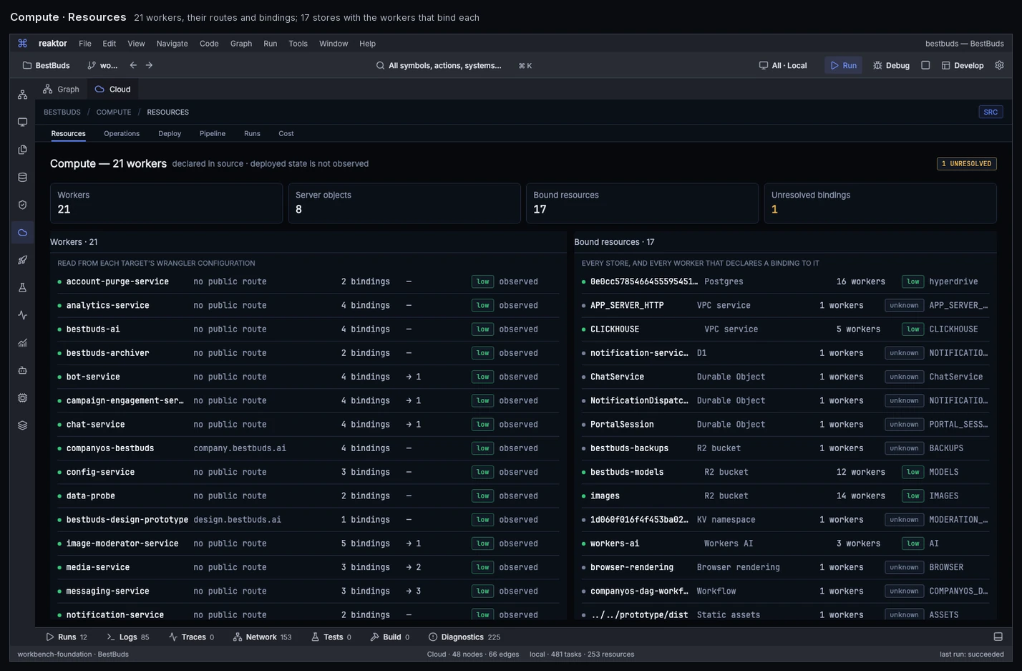Click the SRC button
Screen dimensions: 1022x671
[991, 112]
